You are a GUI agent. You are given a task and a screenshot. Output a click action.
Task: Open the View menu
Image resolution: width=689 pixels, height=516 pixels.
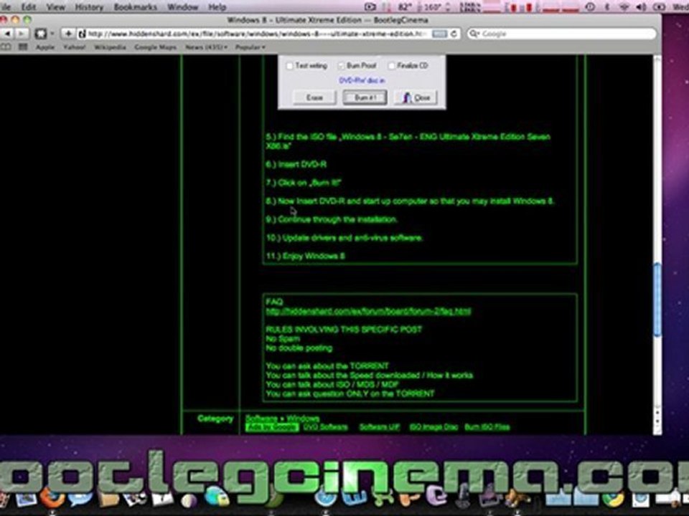click(56, 7)
